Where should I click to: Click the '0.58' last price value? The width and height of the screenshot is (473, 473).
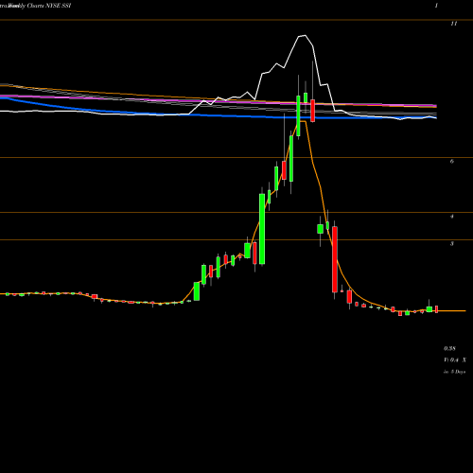click(449, 348)
